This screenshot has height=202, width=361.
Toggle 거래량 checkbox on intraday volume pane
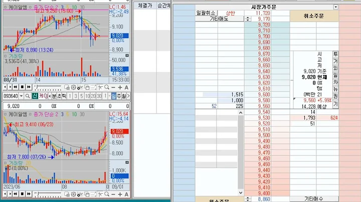pos(6,56)
